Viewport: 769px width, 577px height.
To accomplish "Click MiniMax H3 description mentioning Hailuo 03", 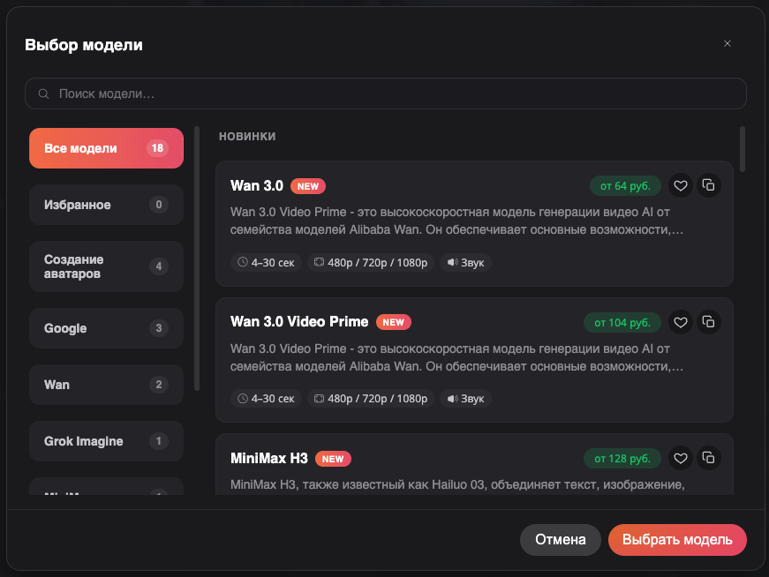I will [x=457, y=484].
